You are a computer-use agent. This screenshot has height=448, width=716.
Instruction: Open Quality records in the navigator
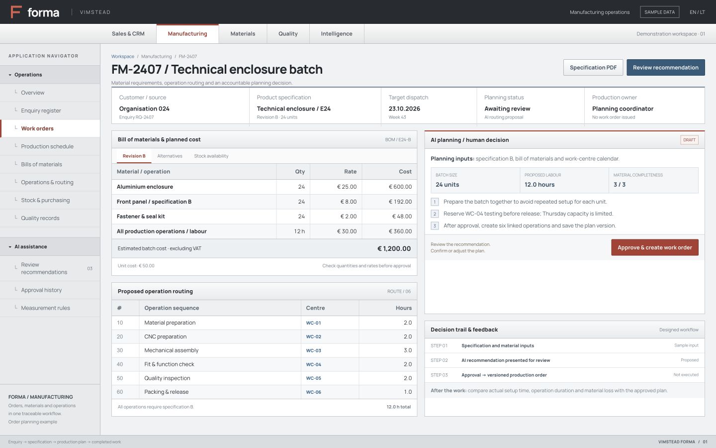[x=50, y=218]
